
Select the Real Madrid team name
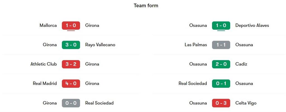[x=45, y=84]
